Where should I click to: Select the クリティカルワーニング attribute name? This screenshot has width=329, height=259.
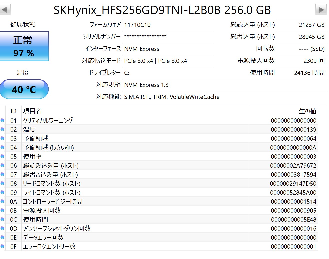pyautogui.click(x=48, y=120)
